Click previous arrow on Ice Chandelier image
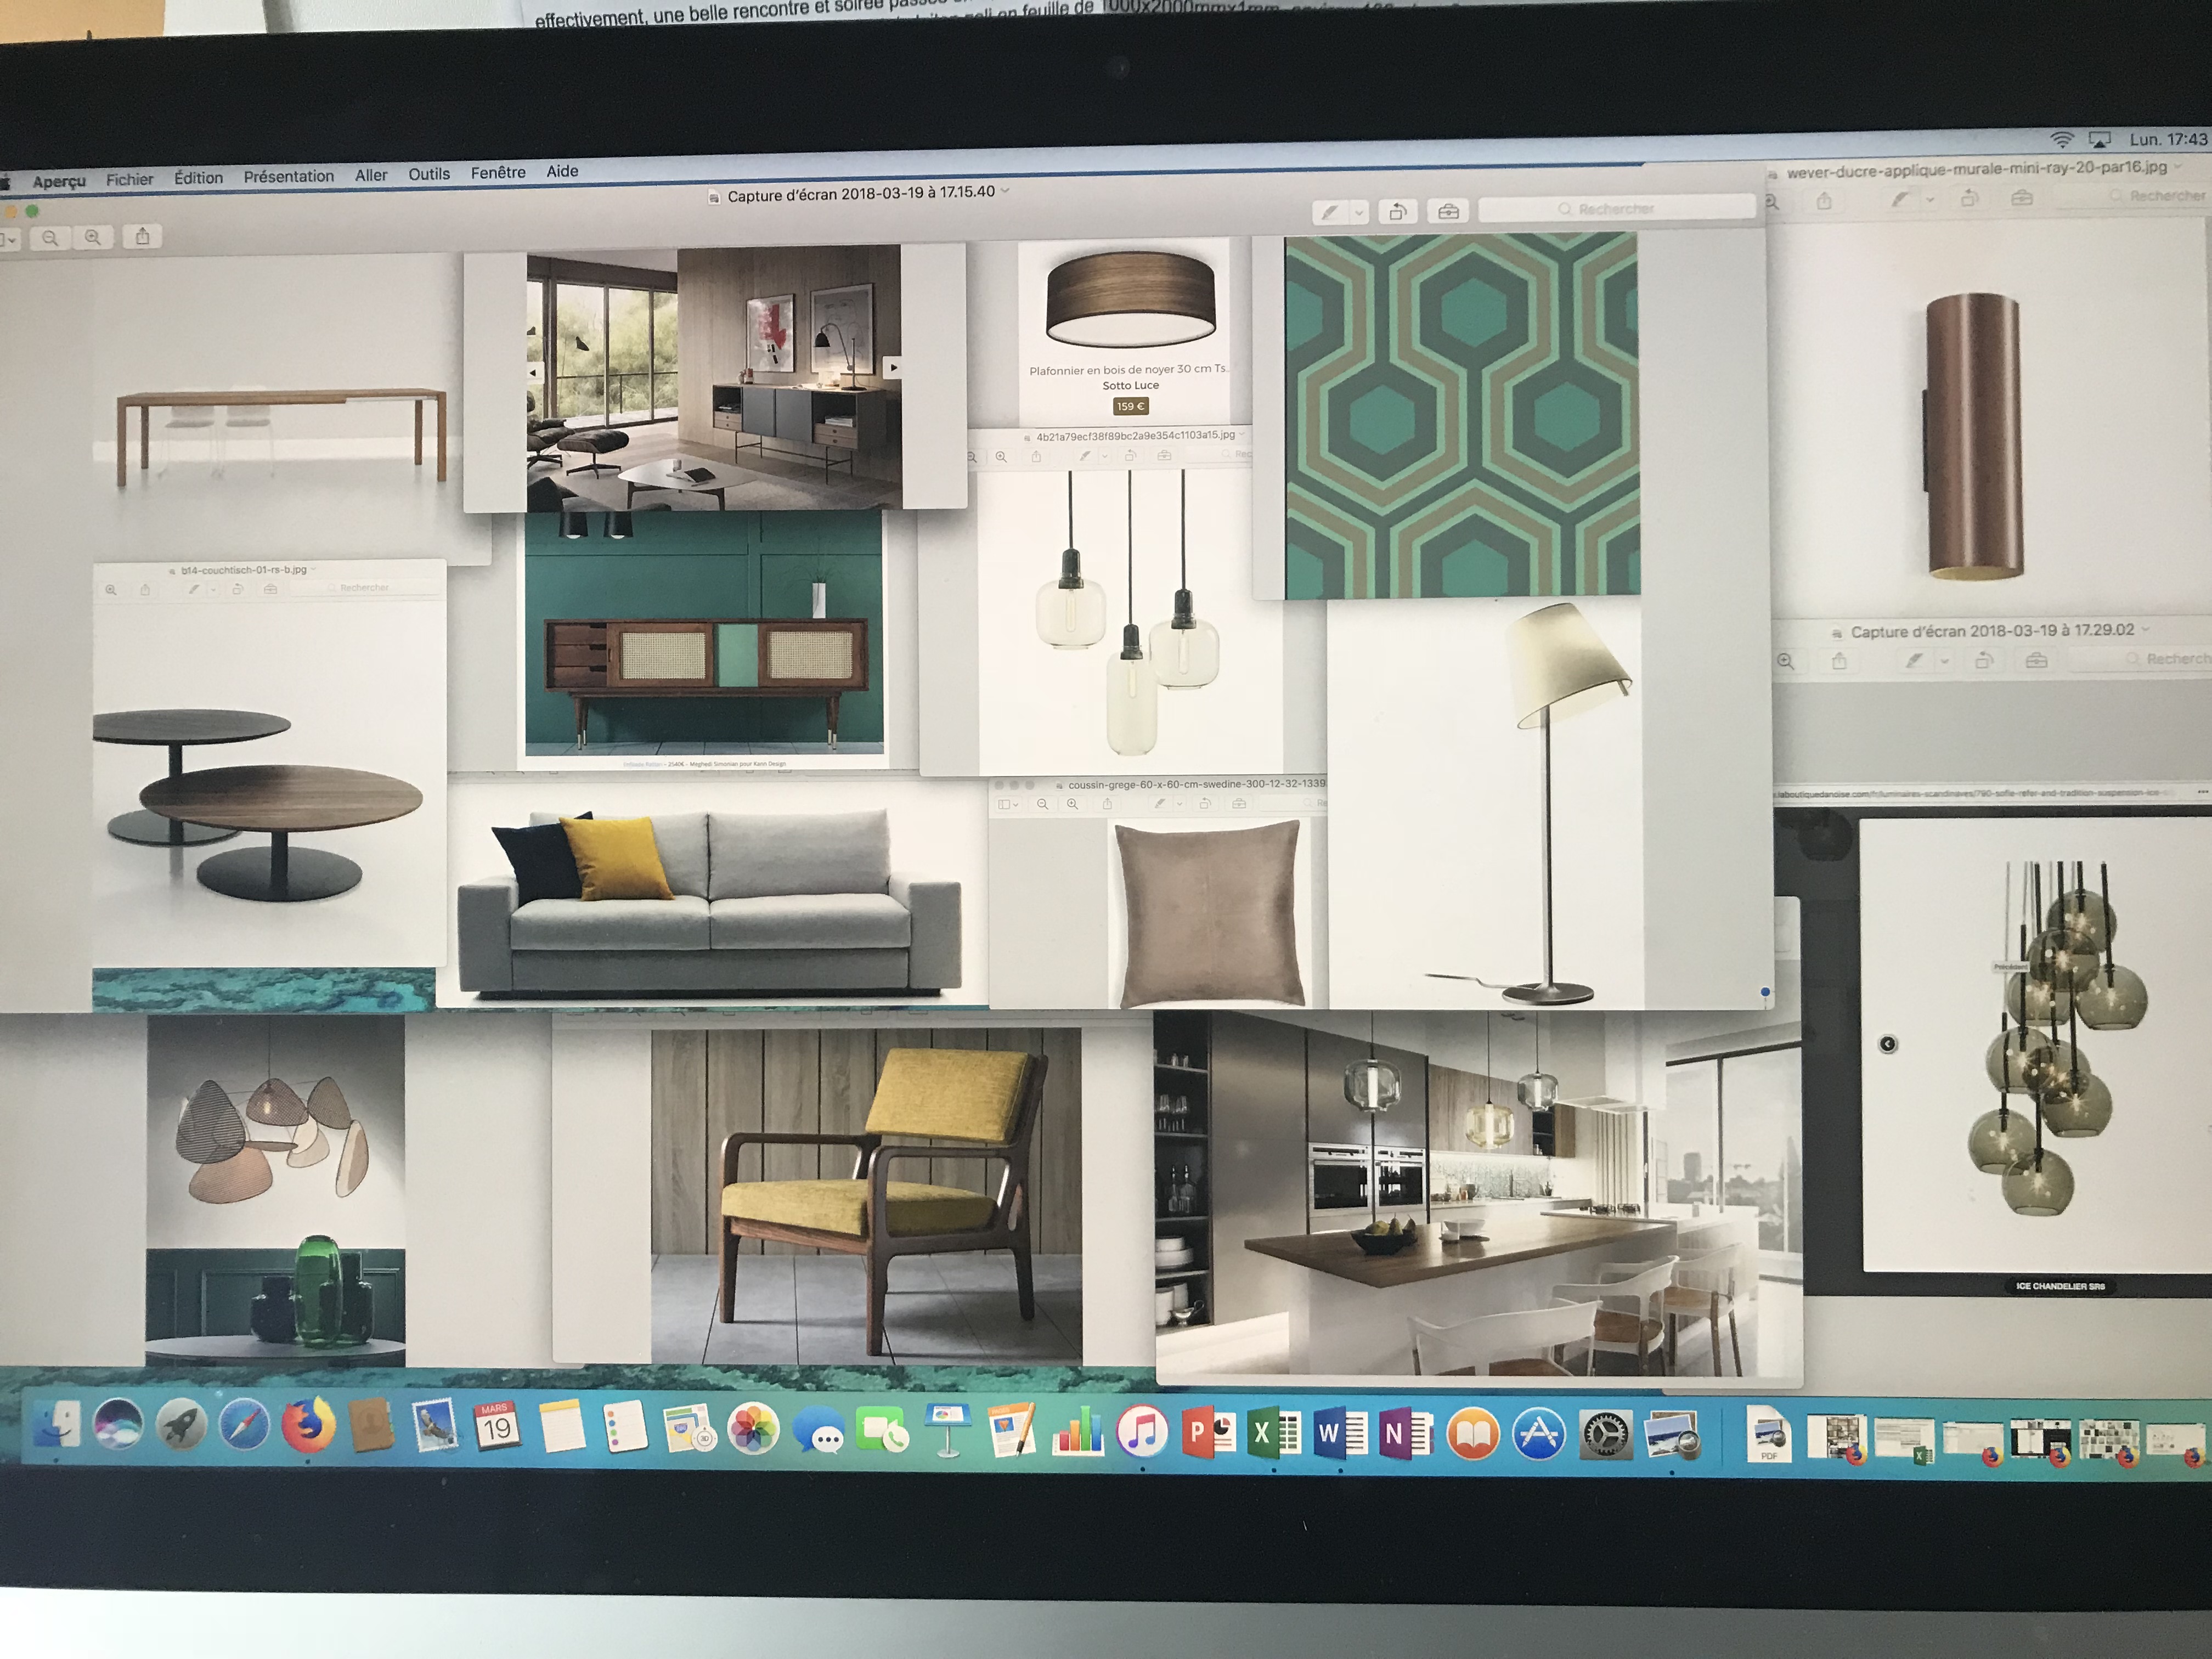This screenshot has height=1659, width=2212. (x=1888, y=1044)
